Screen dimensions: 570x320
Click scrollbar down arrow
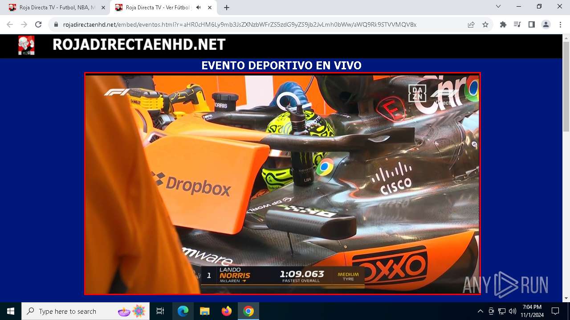tap(566, 298)
